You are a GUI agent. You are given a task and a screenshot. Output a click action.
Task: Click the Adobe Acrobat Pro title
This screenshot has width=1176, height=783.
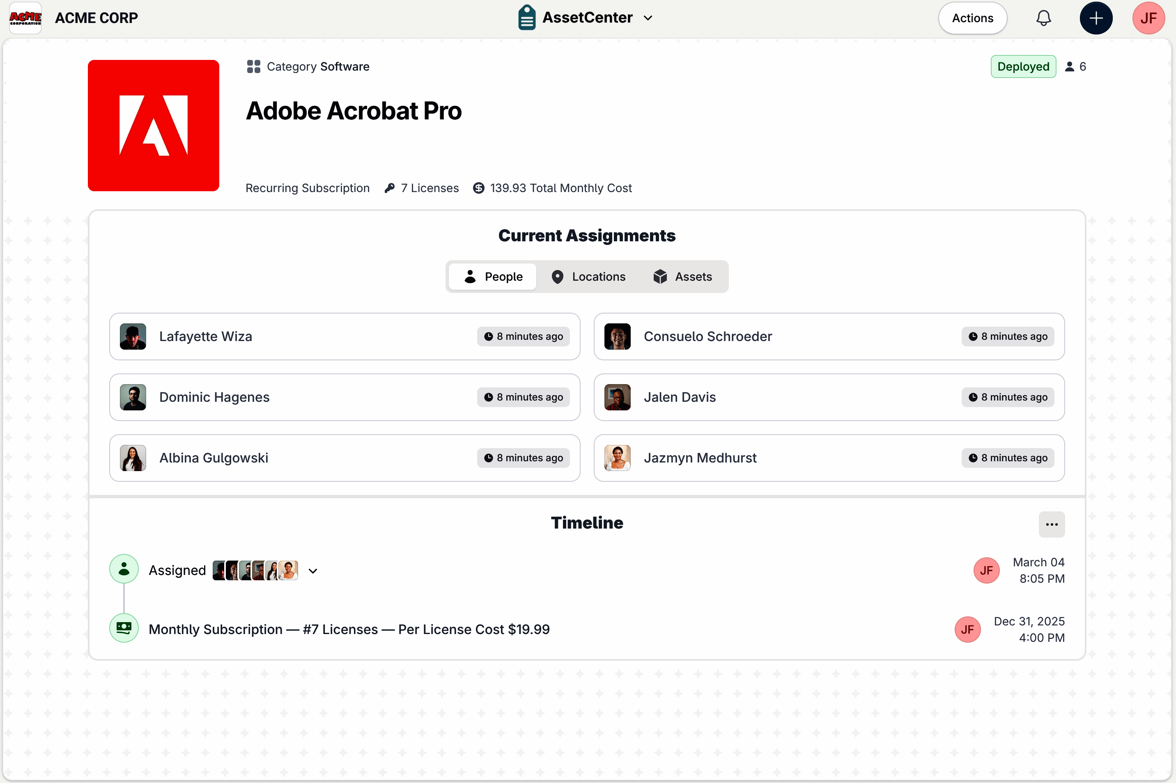pos(354,111)
